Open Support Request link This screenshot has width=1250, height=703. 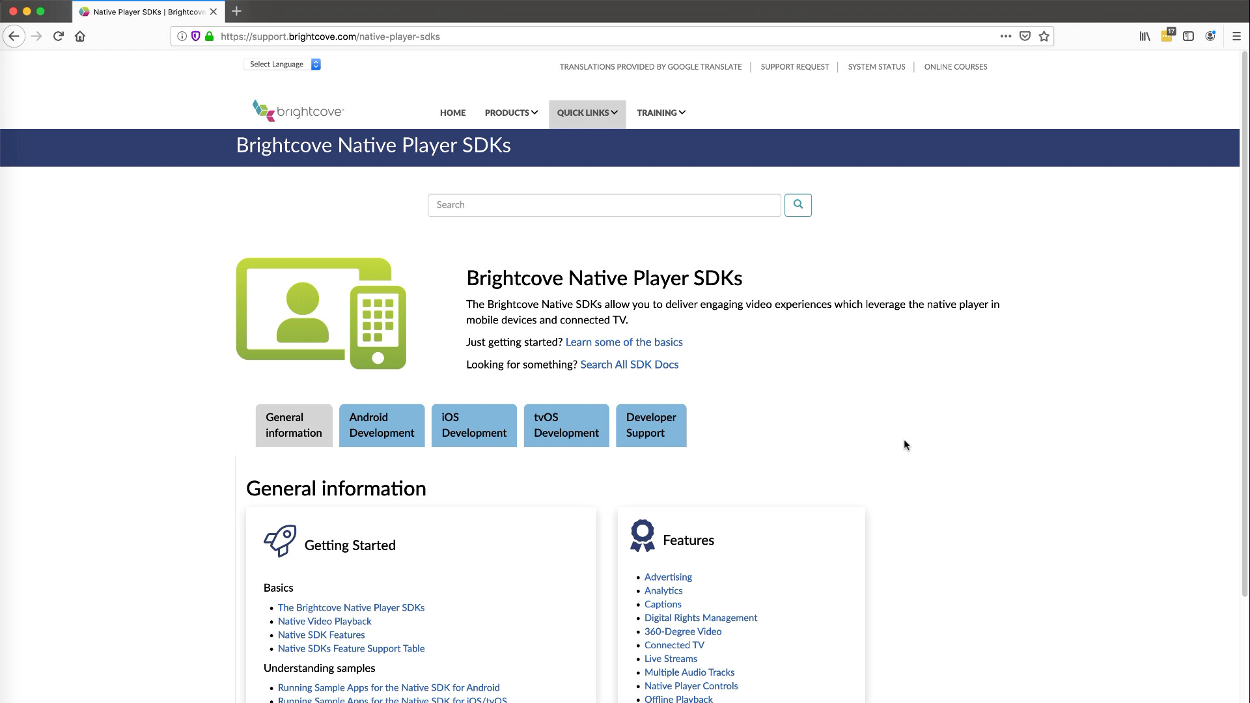tap(795, 67)
